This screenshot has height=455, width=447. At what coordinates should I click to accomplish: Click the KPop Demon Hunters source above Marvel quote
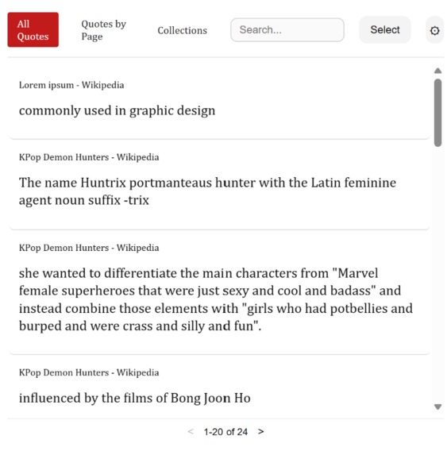coord(89,248)
